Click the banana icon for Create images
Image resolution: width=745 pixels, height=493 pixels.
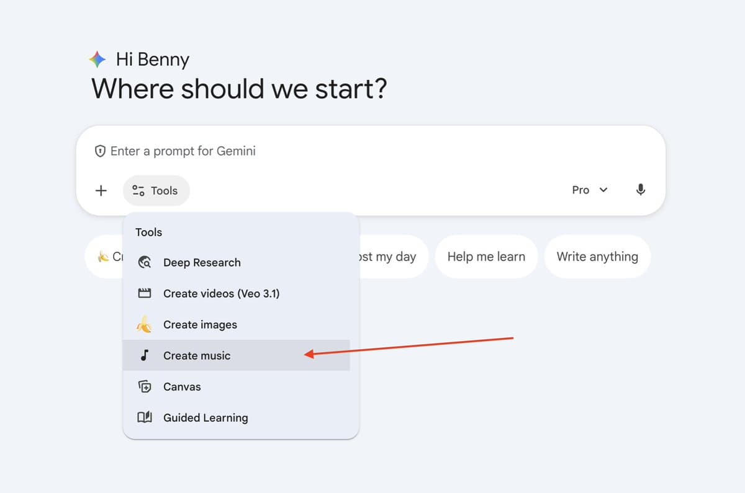145,324
